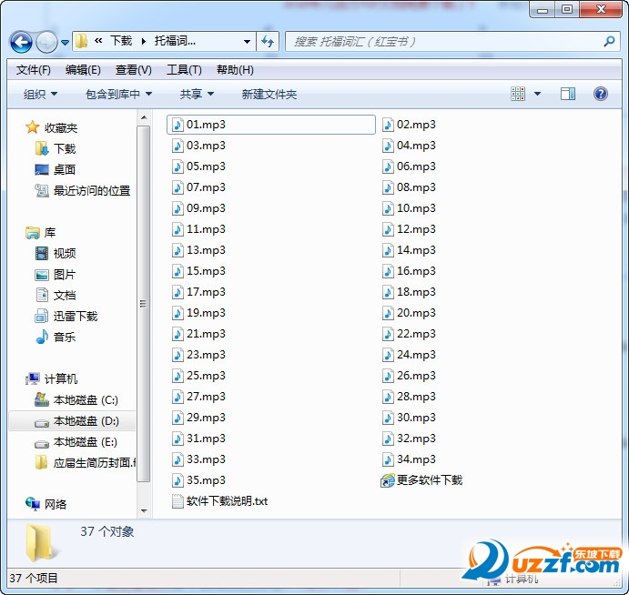The height and width of the screenshot is (595, 629).
Task: Open the 迅雷下载 library icon
Action: click(42, 316)
